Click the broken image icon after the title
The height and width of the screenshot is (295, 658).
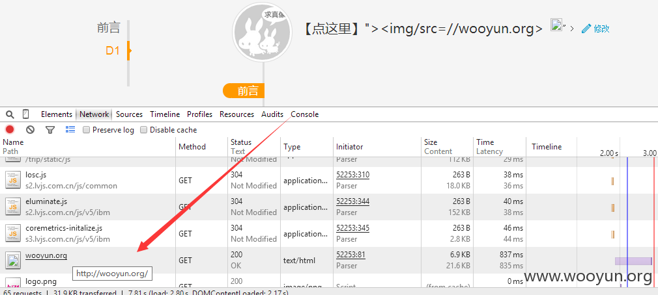556,25
